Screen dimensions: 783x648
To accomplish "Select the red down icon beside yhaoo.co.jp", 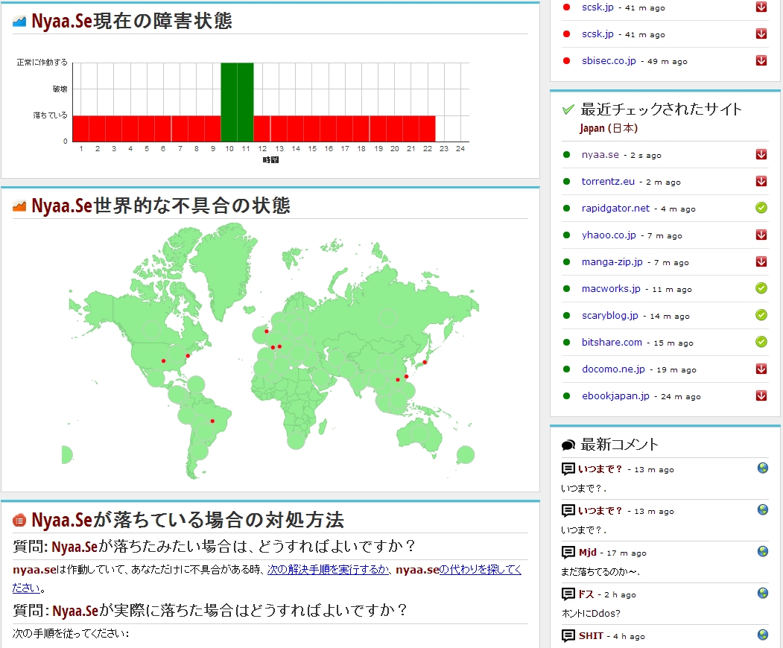I will 761,235.
